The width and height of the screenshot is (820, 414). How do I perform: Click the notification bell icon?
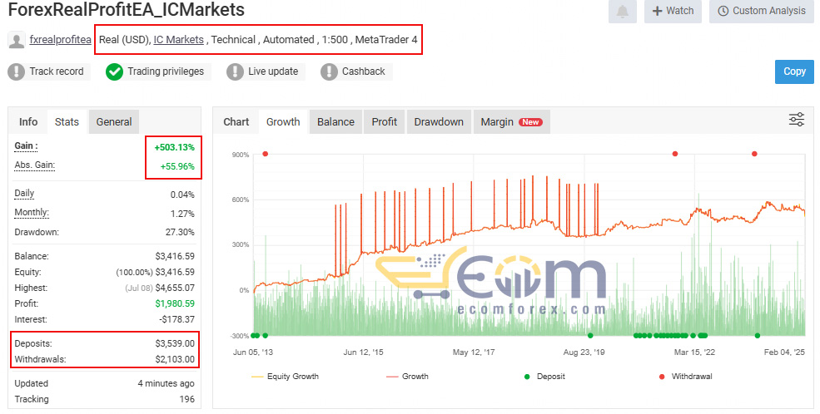pos(623,11)
